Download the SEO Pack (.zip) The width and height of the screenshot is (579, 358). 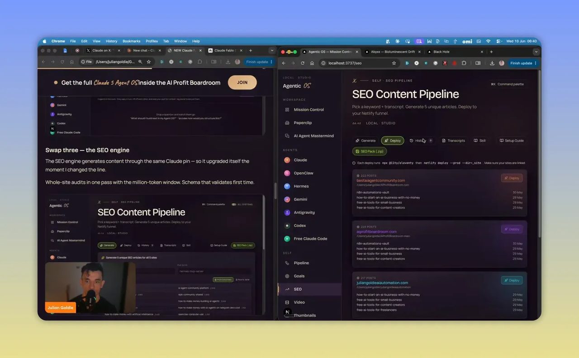[x=370, y=151]
